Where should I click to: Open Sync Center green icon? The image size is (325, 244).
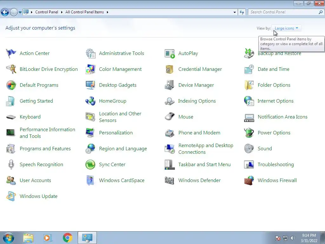click(90, 165)
